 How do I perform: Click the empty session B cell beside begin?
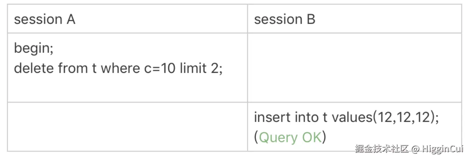pos(354,67)
